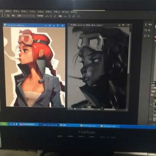Click the zoom percentage field in document status bar

(x=70, y=109)
